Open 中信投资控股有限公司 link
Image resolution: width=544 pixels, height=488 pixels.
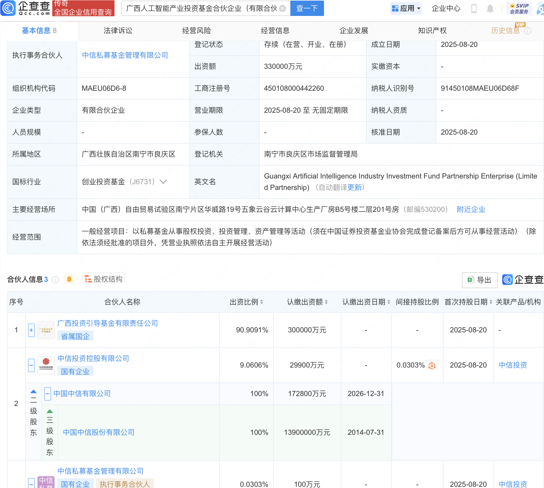click(x=93, y=358)
